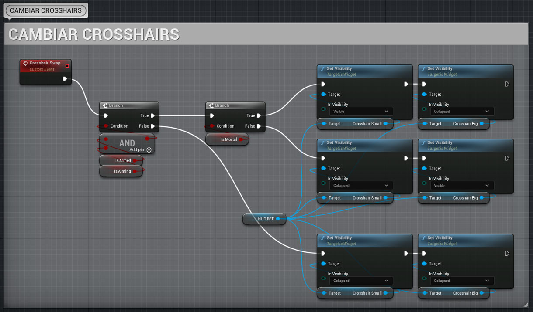The width and height of the screenshot is (533, 312).
Task: Click exec output of middle-row Visible Set Visibility
Action: (x=507, y=158)
